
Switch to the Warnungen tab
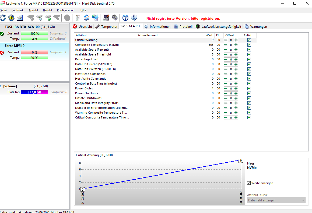click(256, 26)
